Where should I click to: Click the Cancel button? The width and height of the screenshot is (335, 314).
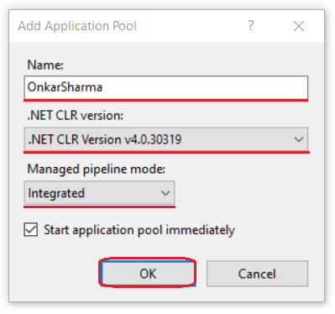[257, 274]
